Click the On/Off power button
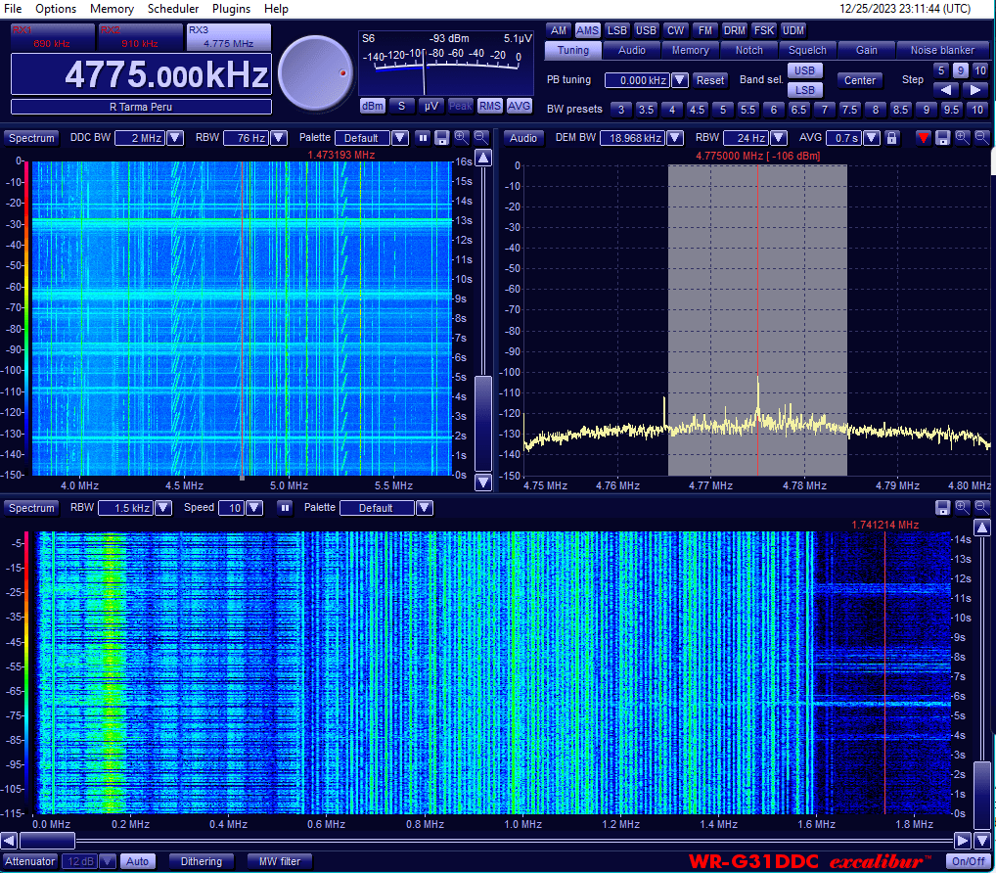The height and width of the screenshot is (873, 996). [x=968, y=861]
